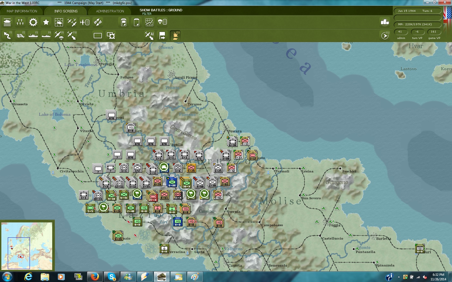
Task: Select unit counter labeled 5=29
Action: point(191,168)
